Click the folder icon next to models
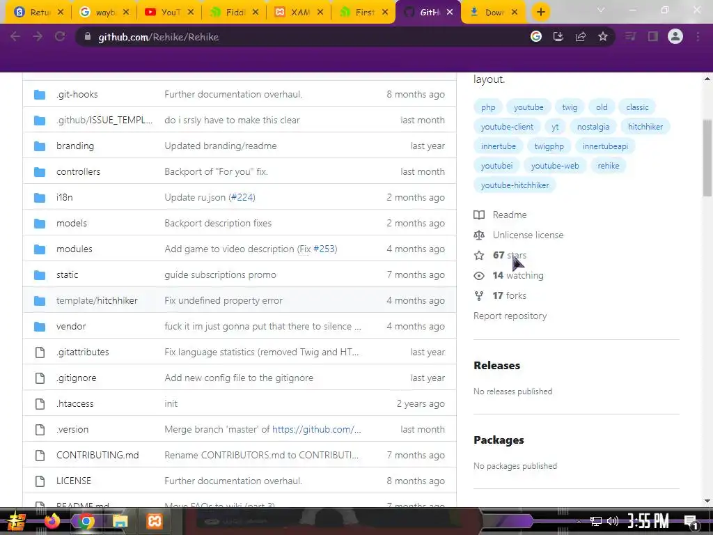Image resolution: width=713 pixels, height=535 pixels. pos(40,224)
